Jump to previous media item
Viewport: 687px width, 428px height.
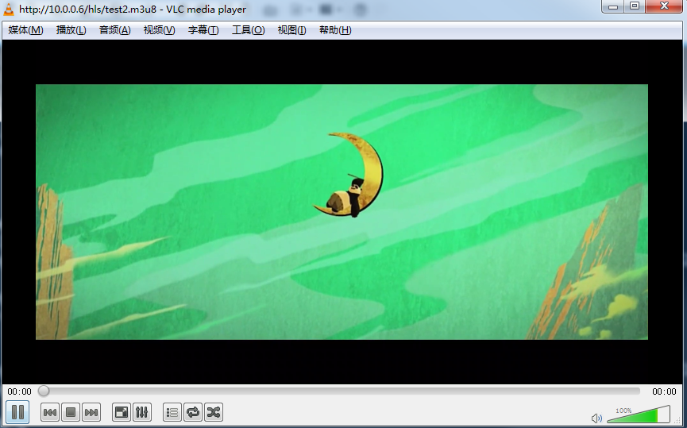tap(50, 412)
